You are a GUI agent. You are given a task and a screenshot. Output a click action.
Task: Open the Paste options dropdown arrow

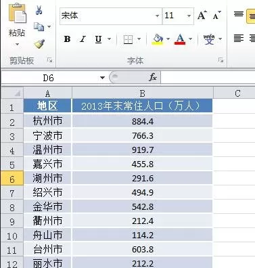(x=17, y=44)
